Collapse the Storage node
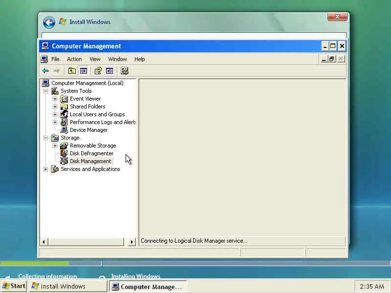The height and width of the screenshot is (293, 391). [x=45, y=138]
